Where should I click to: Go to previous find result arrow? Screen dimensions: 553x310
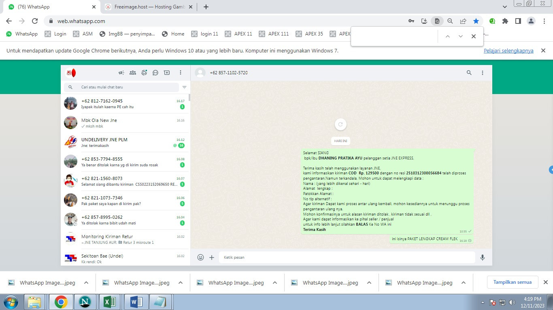(447, 36)
